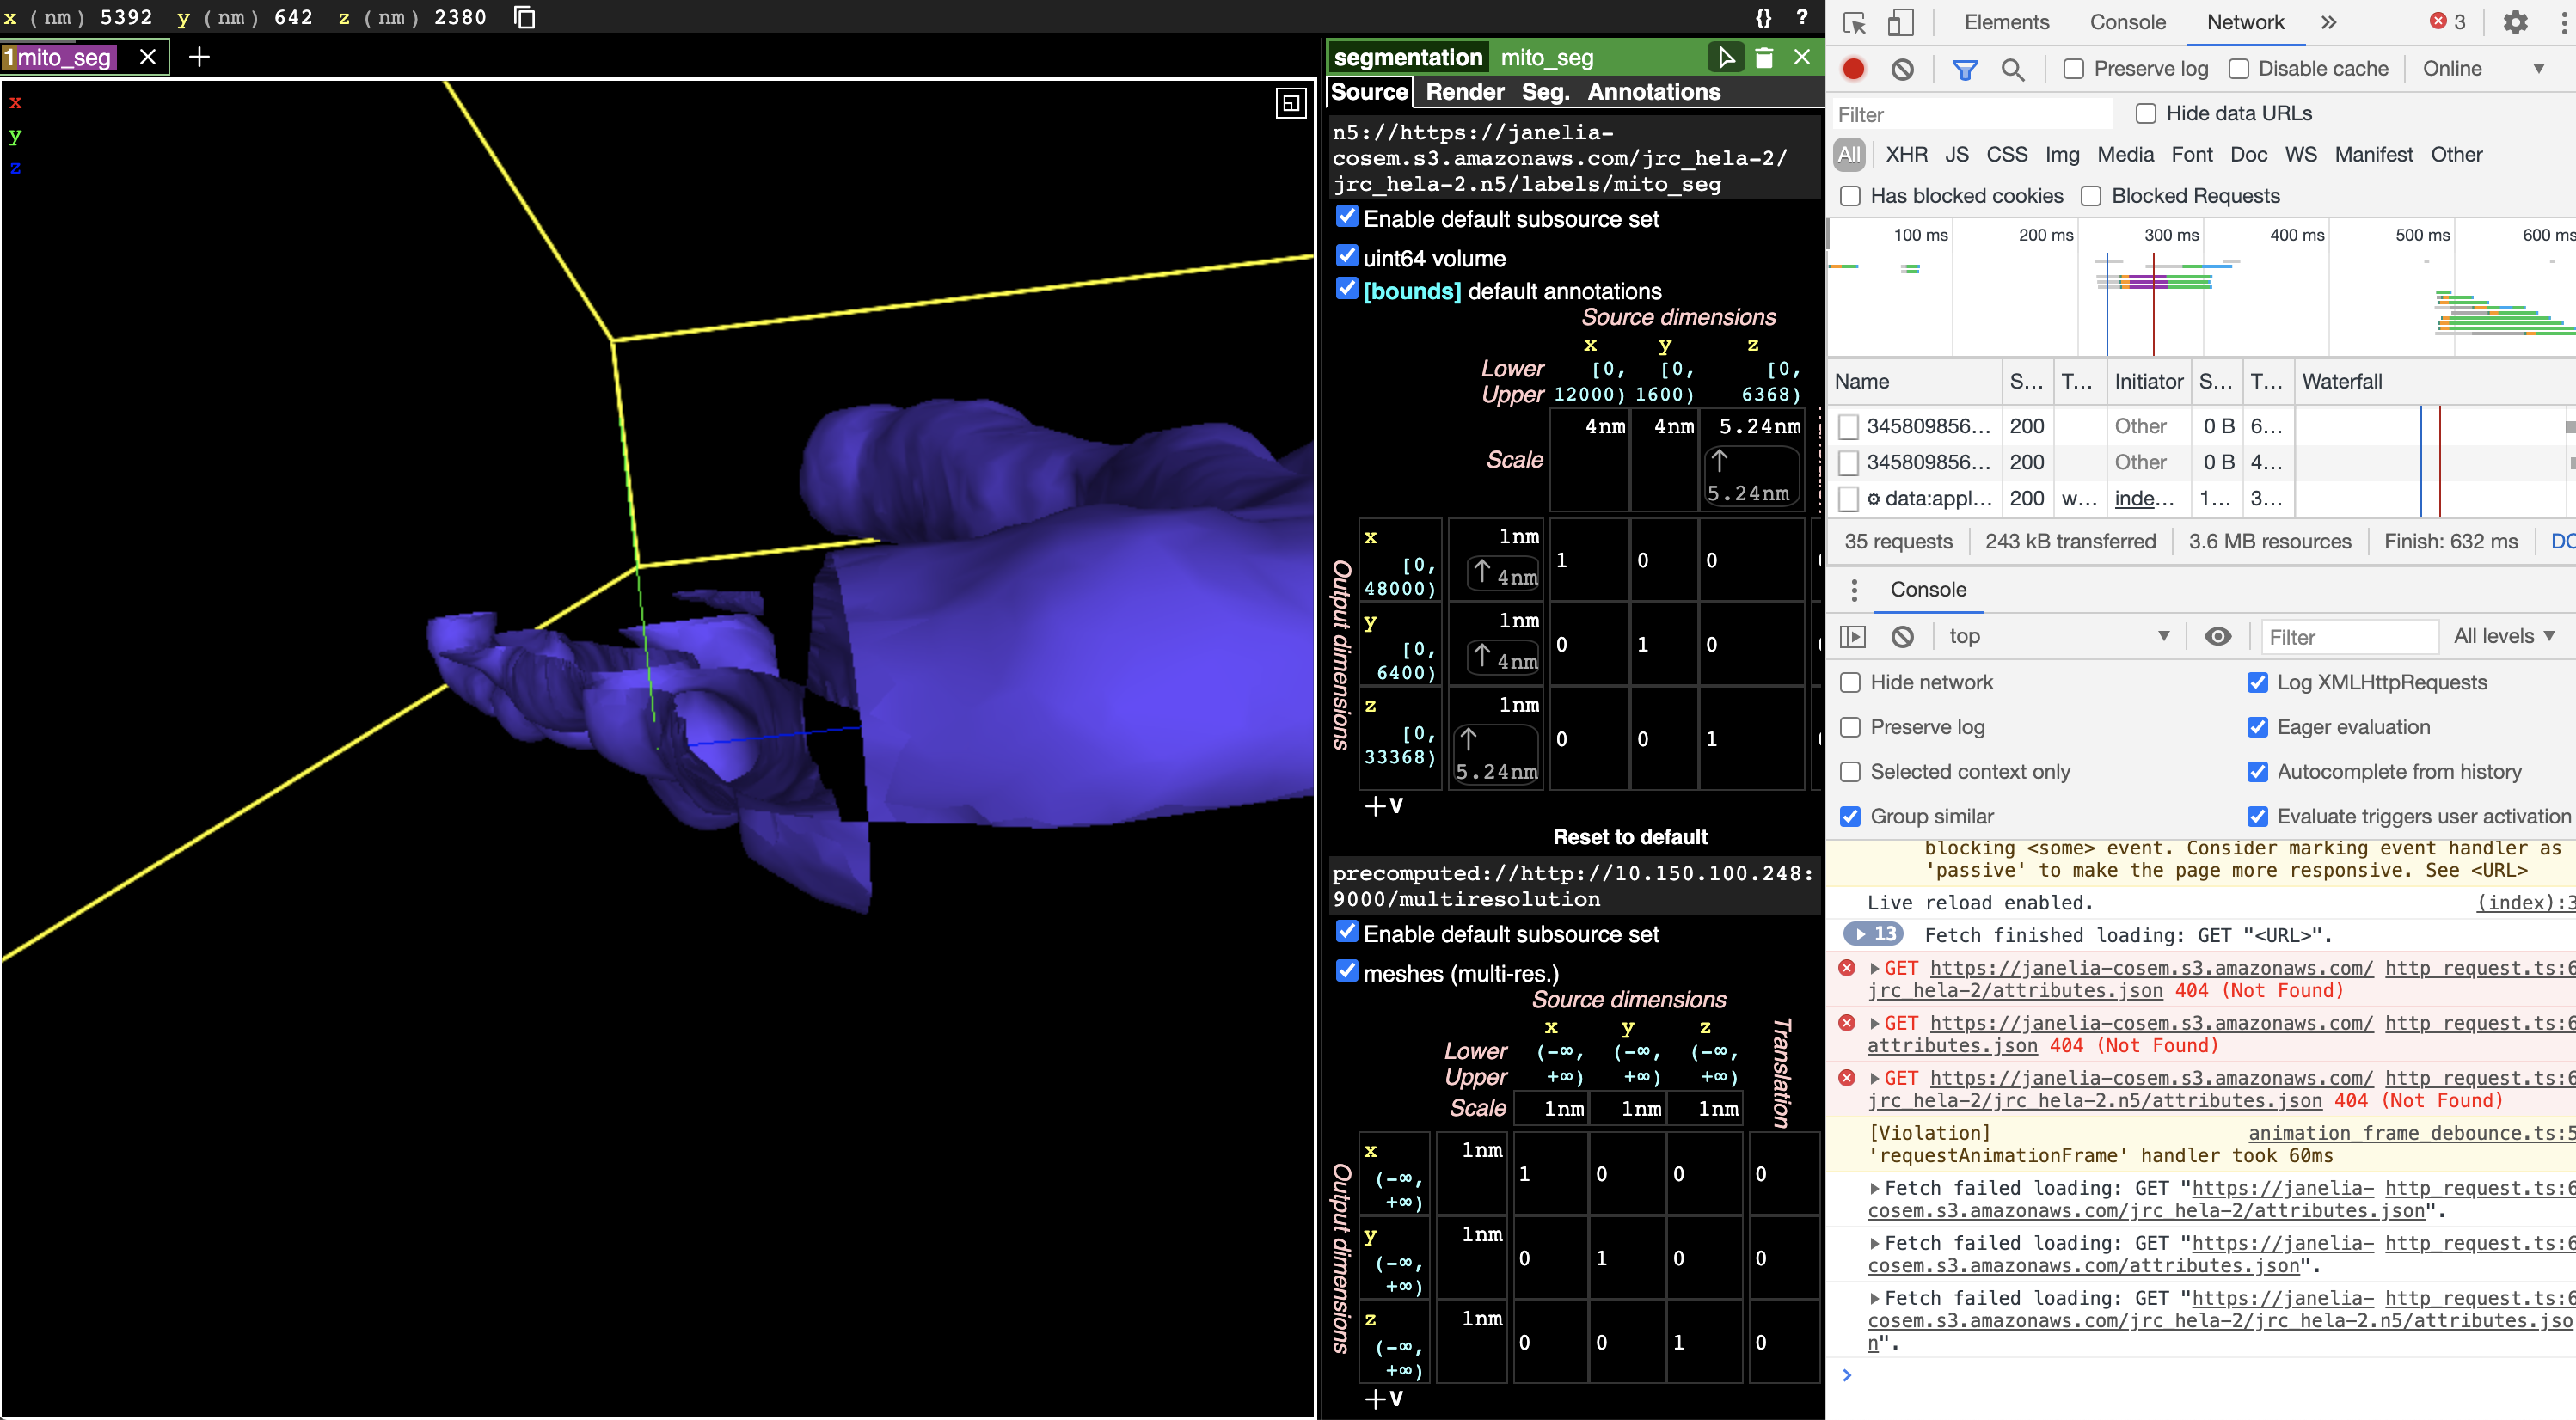Open the Elements tab in DevTools
The image size is (2576, 1420).
click(2006, 22)
